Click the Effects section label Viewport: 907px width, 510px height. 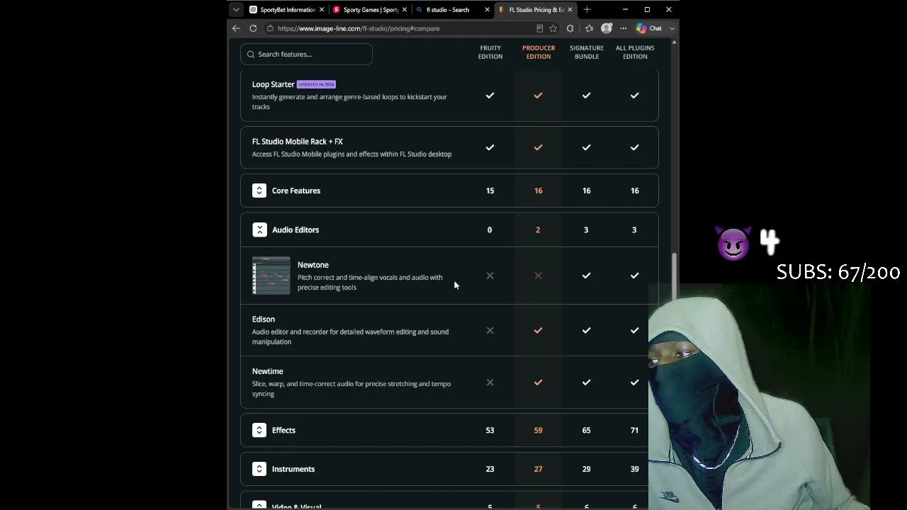[283, 430]
